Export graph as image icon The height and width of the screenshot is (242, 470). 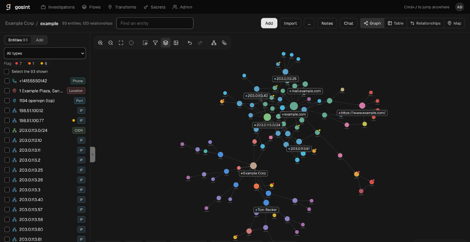click(176, 43)
